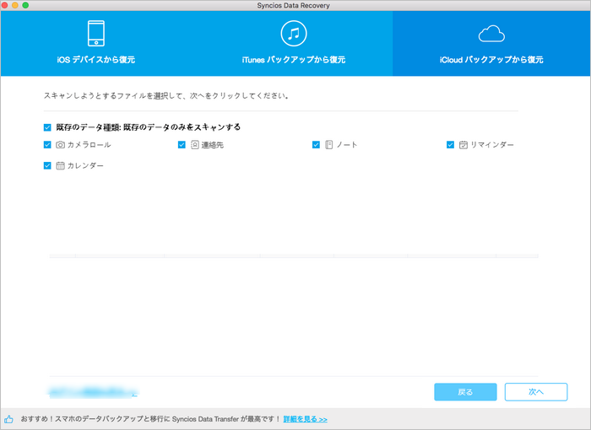Click the カレンダー label text

[85, 165]
